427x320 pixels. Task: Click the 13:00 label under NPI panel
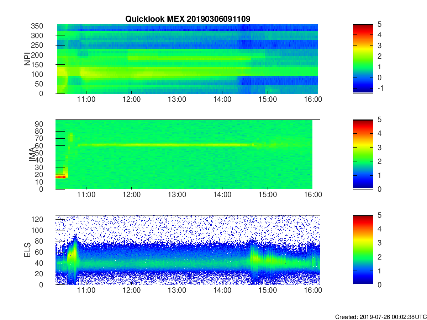click(x=177, y=100)
